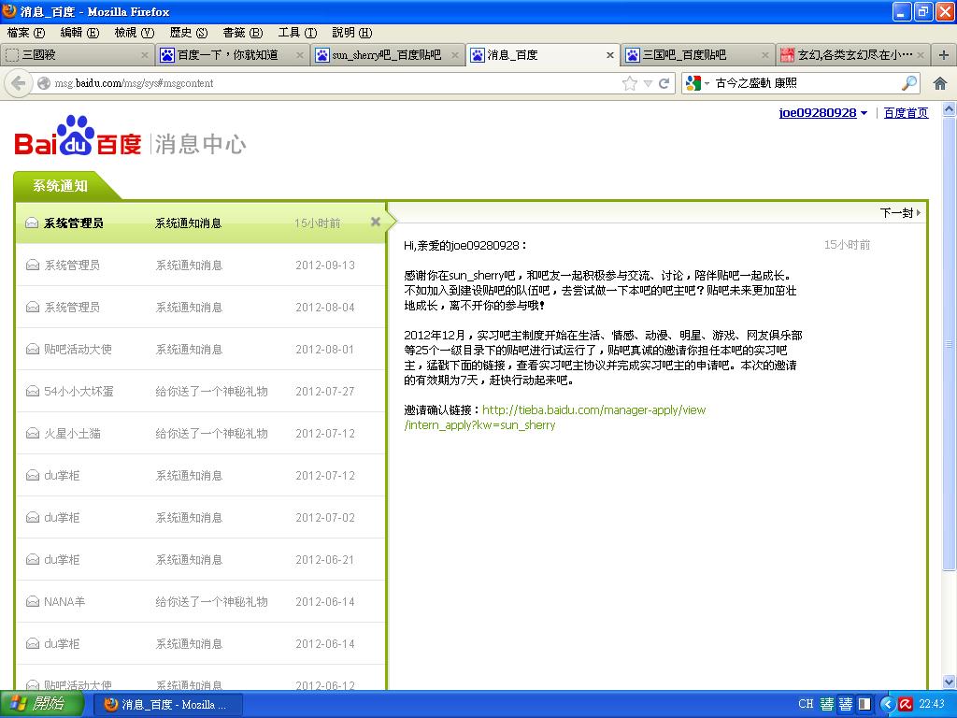Screen dimensions: 957x718
Task: Switch to the 百度一下，你就知道 tab
Action: tap(233, 55)
